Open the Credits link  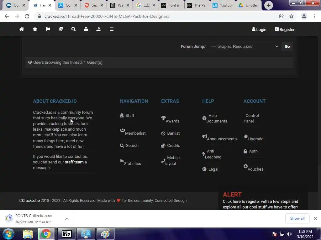[171, 146]
